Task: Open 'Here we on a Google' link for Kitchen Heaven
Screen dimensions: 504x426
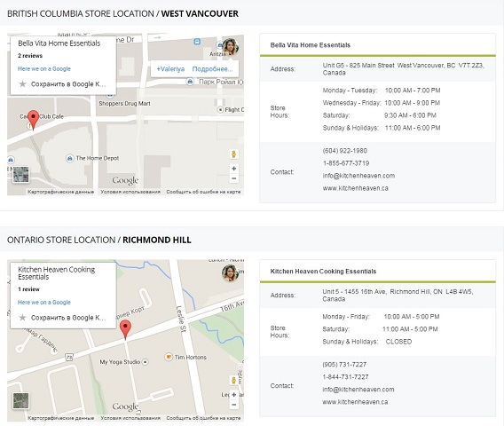Action: pos(44,303)
